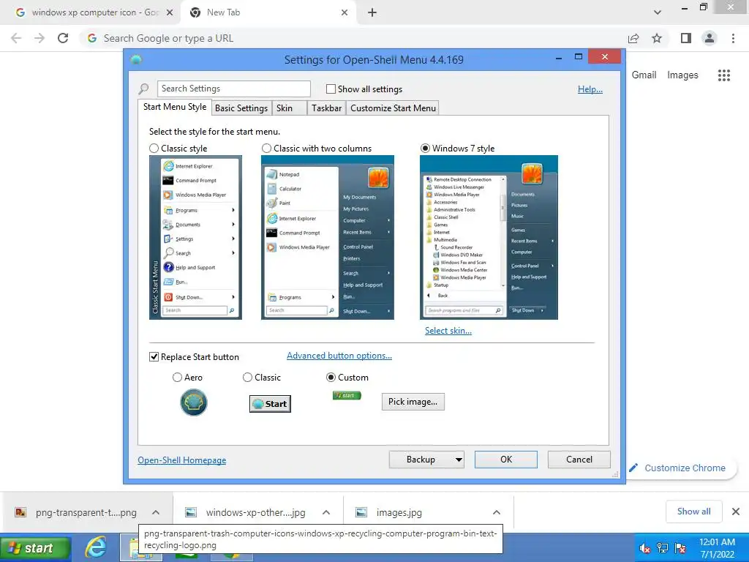Click the Chrome back arrow
This screenshot has height=562, width=749.
tap(16, 38)
